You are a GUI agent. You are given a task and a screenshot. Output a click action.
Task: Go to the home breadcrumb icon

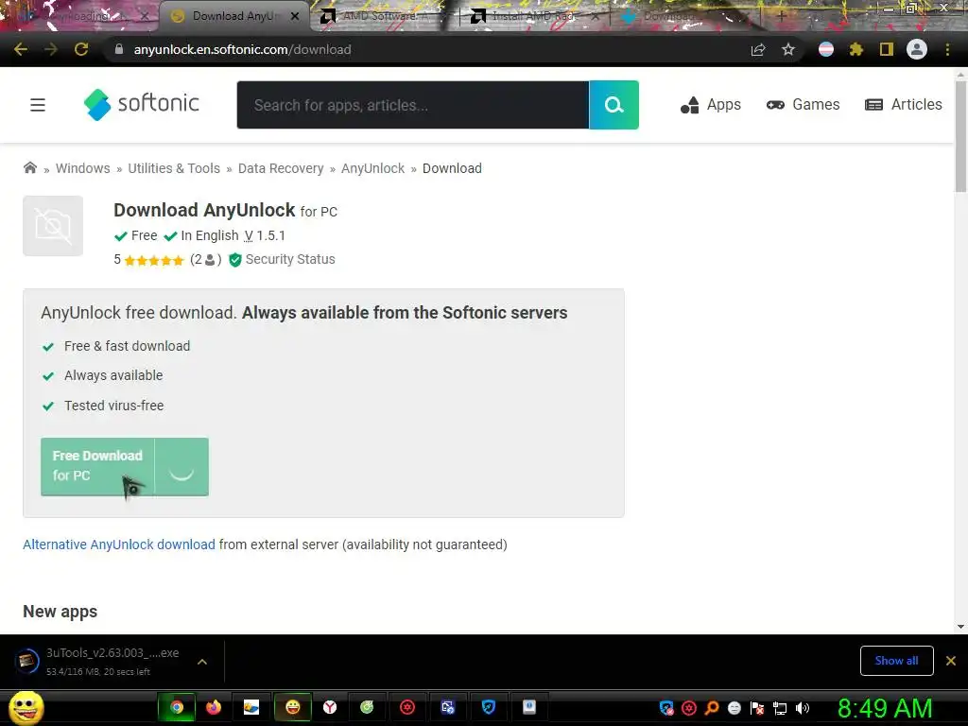[29, 168]
